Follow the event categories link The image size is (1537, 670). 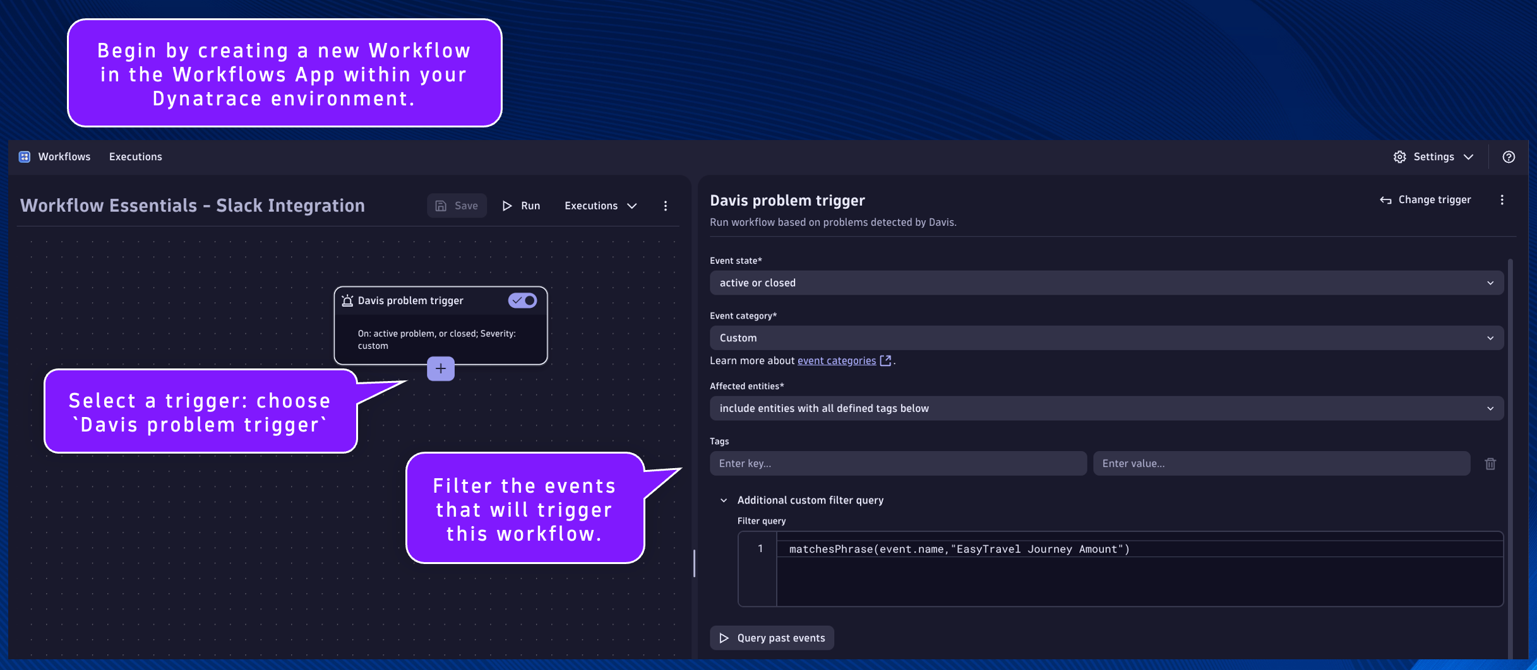click(x=836, y=361)
